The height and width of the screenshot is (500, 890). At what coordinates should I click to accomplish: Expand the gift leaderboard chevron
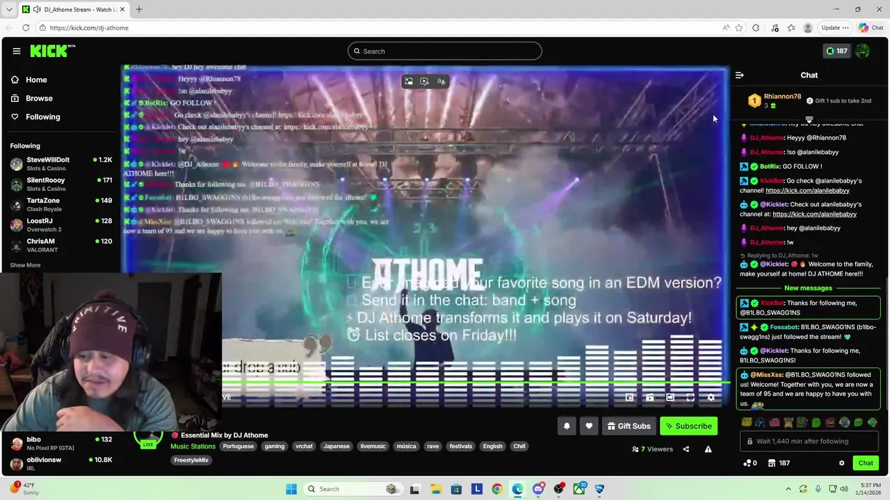coord(809,120)
